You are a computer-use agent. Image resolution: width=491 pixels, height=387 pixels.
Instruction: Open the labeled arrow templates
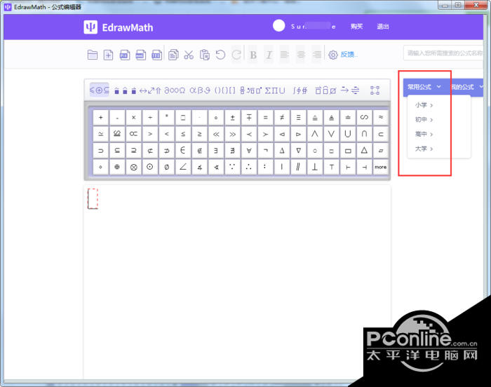350,90
